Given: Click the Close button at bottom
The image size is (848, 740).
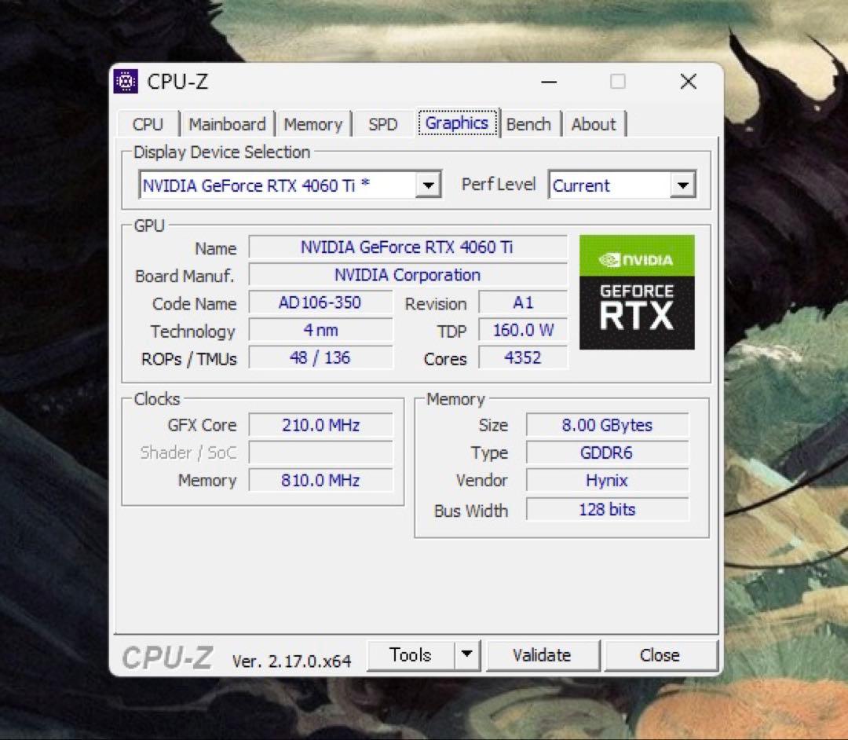Looking at the screenshot, I should tap(660, 655).
